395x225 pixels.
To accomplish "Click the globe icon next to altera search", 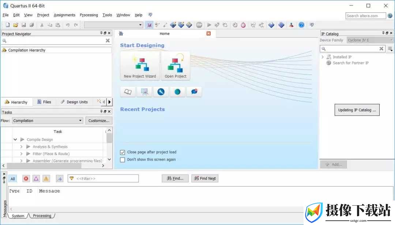I will [x=390, y=16].
